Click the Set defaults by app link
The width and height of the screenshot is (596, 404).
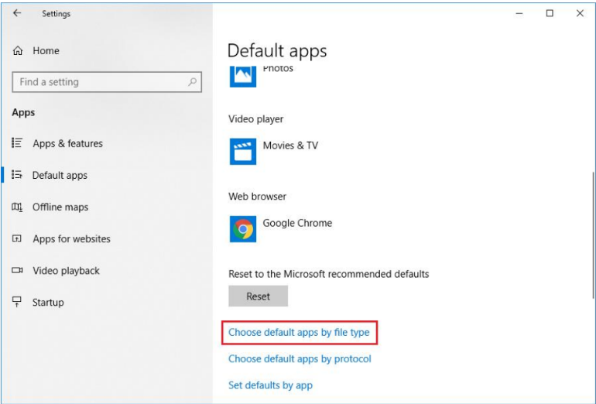270,385
